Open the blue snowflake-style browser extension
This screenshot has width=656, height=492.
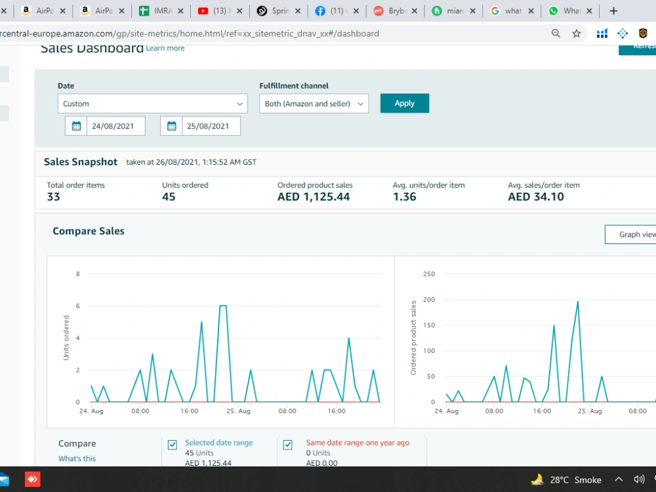point(623,33)
